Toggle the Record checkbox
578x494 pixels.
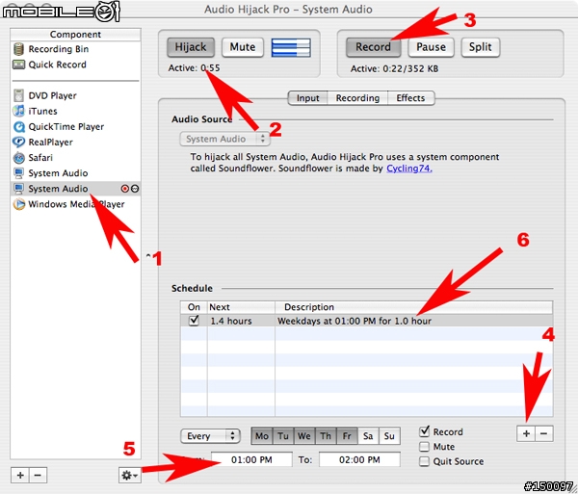[x=425, y=431]
